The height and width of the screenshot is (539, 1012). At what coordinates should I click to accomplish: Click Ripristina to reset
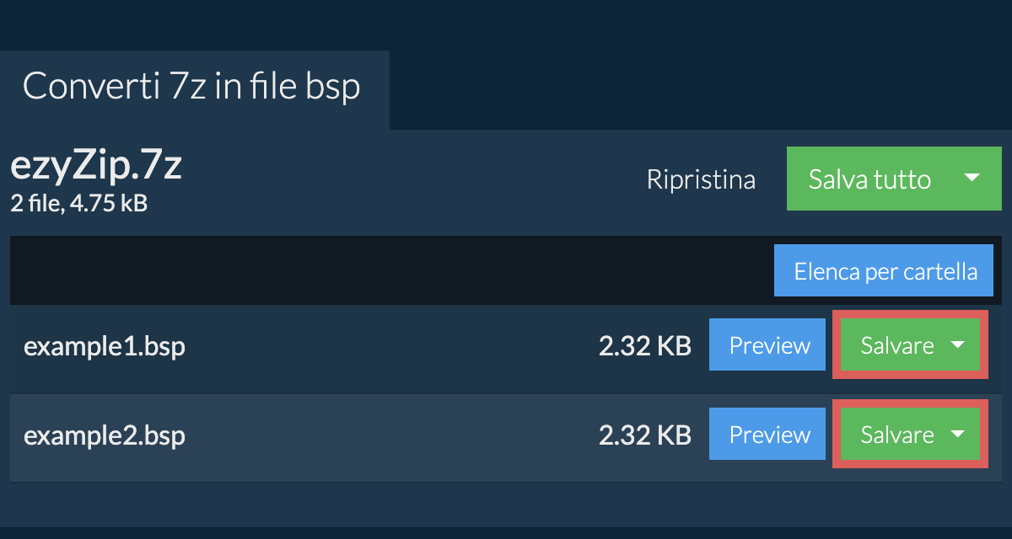[701, 179]
